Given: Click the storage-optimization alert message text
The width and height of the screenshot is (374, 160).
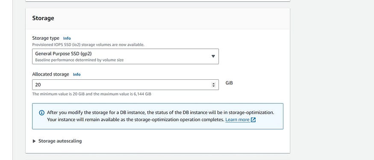Looking at the screenshot, I should pyautogui.click(x=161, y=116).
